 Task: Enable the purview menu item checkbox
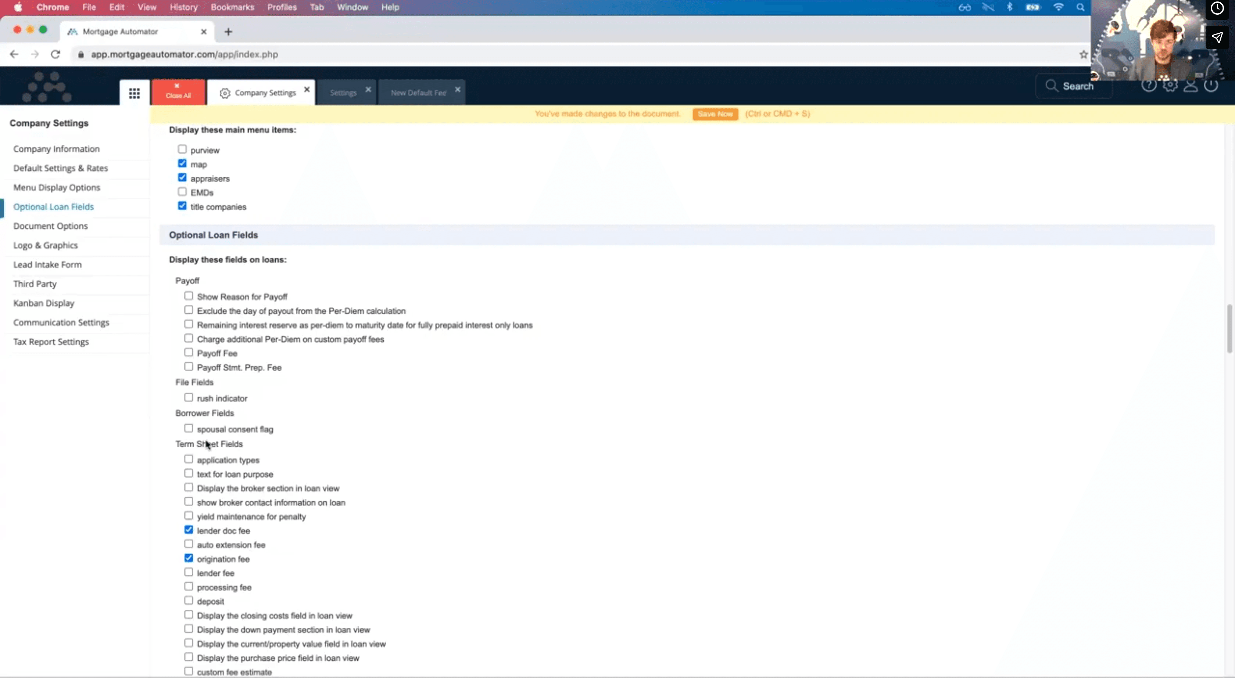click(182, 149)
